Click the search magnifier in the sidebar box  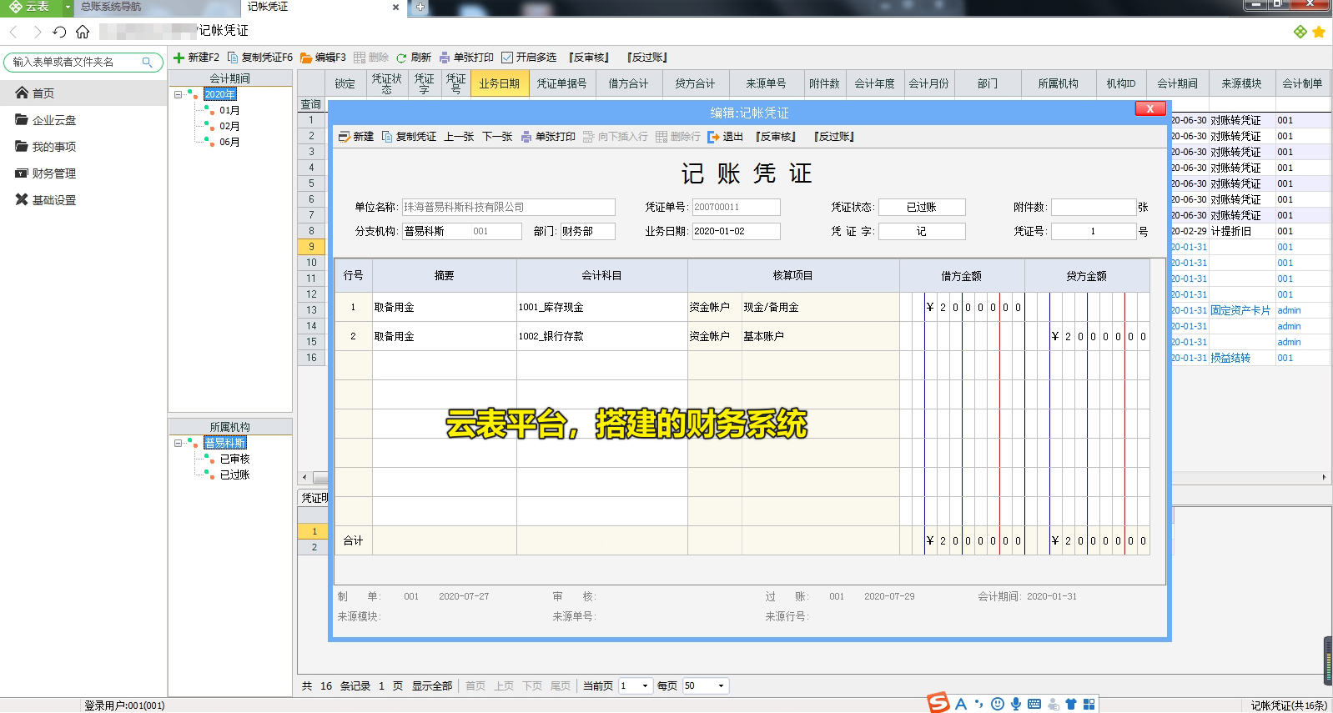point(148,63)
